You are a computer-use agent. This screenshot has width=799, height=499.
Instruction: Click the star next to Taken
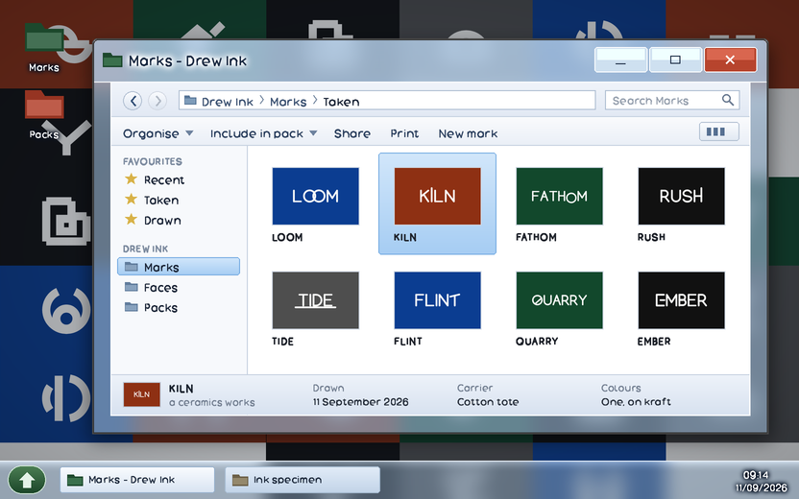tap(131, 200)
